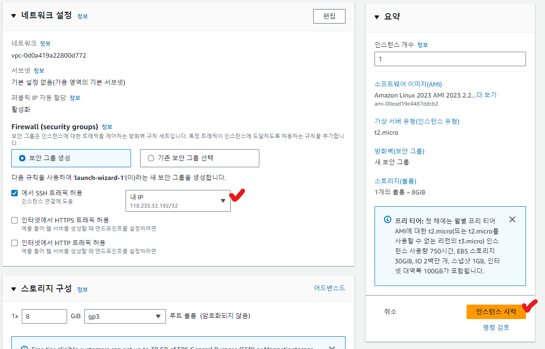
Task: Click the root volume size GiB field
Action: pos(44,316)
